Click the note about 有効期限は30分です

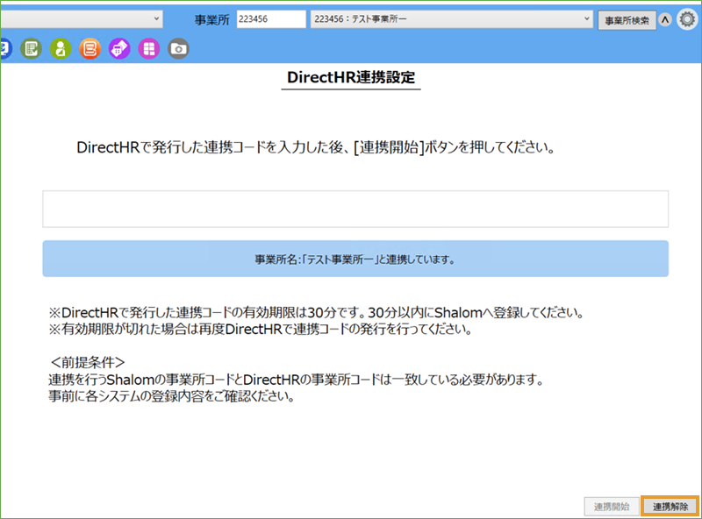[x=317, y=312]
